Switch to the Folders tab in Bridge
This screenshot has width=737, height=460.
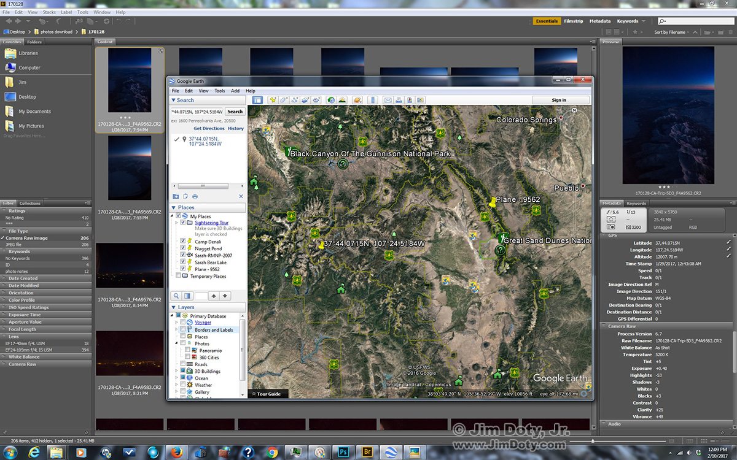[34, 42]
